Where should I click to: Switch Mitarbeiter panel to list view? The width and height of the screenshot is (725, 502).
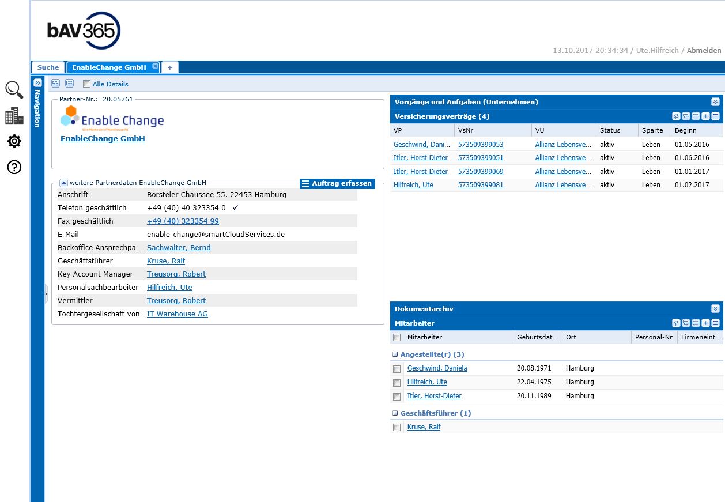pos(696,323)
